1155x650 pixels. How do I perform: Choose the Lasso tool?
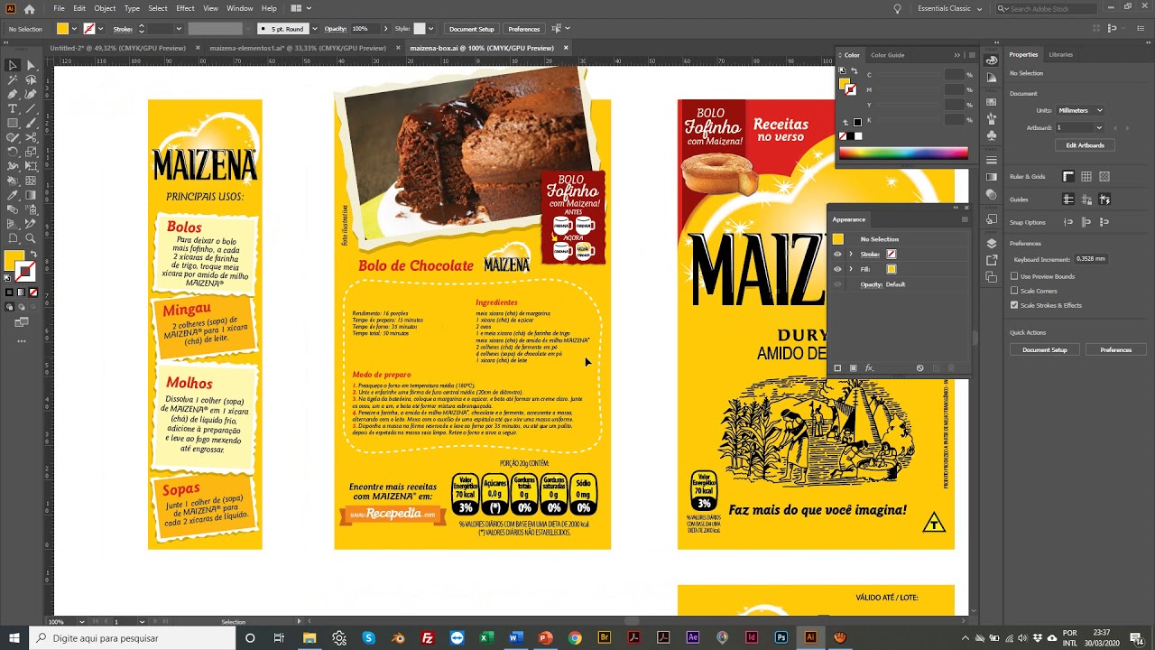click(31, 79)
